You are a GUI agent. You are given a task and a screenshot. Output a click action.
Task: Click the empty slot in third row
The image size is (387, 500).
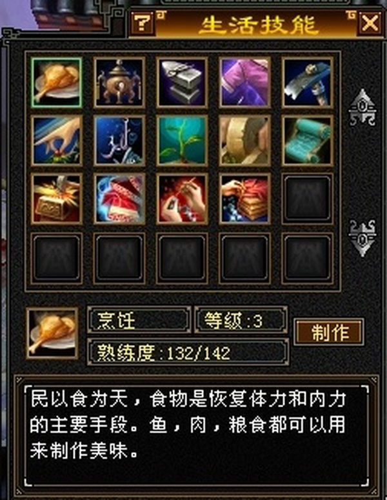308,199
